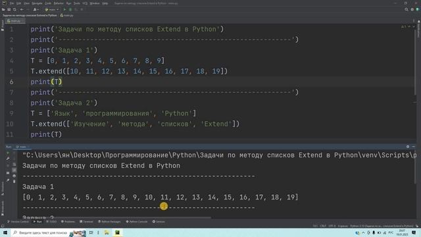Click the print icon in Run console
The height and width of the screenshot is (237, 421).
point(14,176)
